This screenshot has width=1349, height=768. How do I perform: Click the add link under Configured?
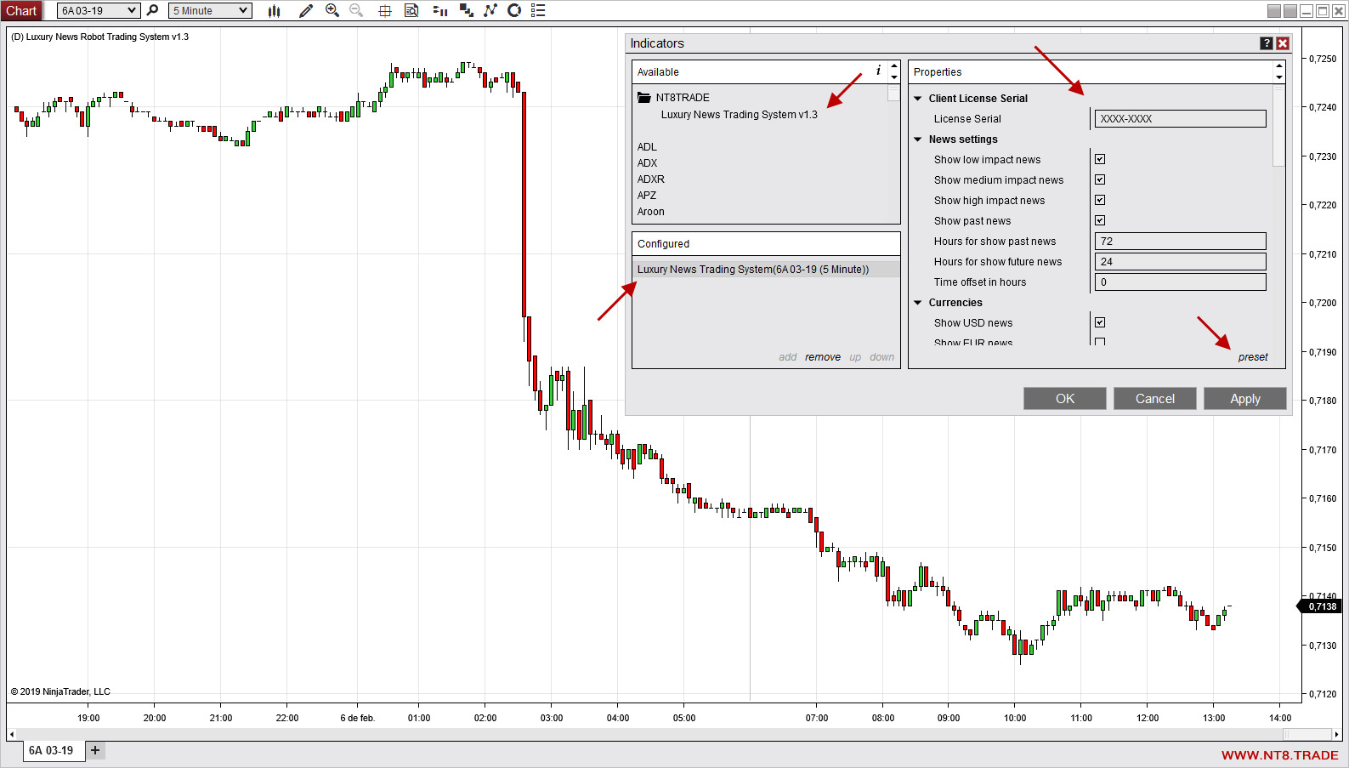(x=788, y=357)
